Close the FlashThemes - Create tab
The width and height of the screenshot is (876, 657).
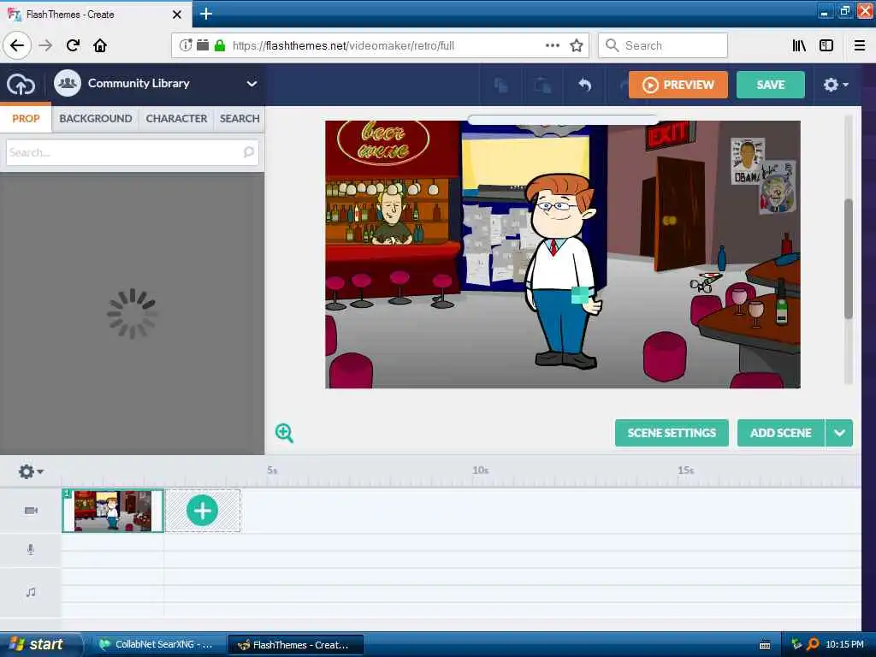coord(176,15)
